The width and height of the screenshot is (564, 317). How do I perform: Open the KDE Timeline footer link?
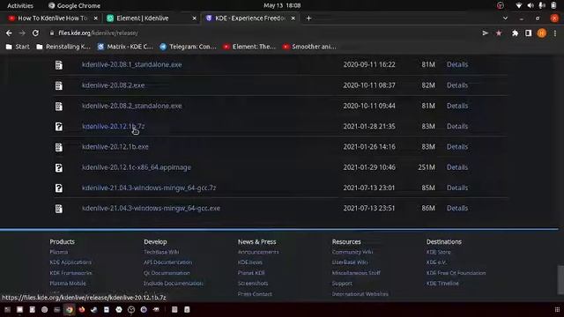coord(442,284)
